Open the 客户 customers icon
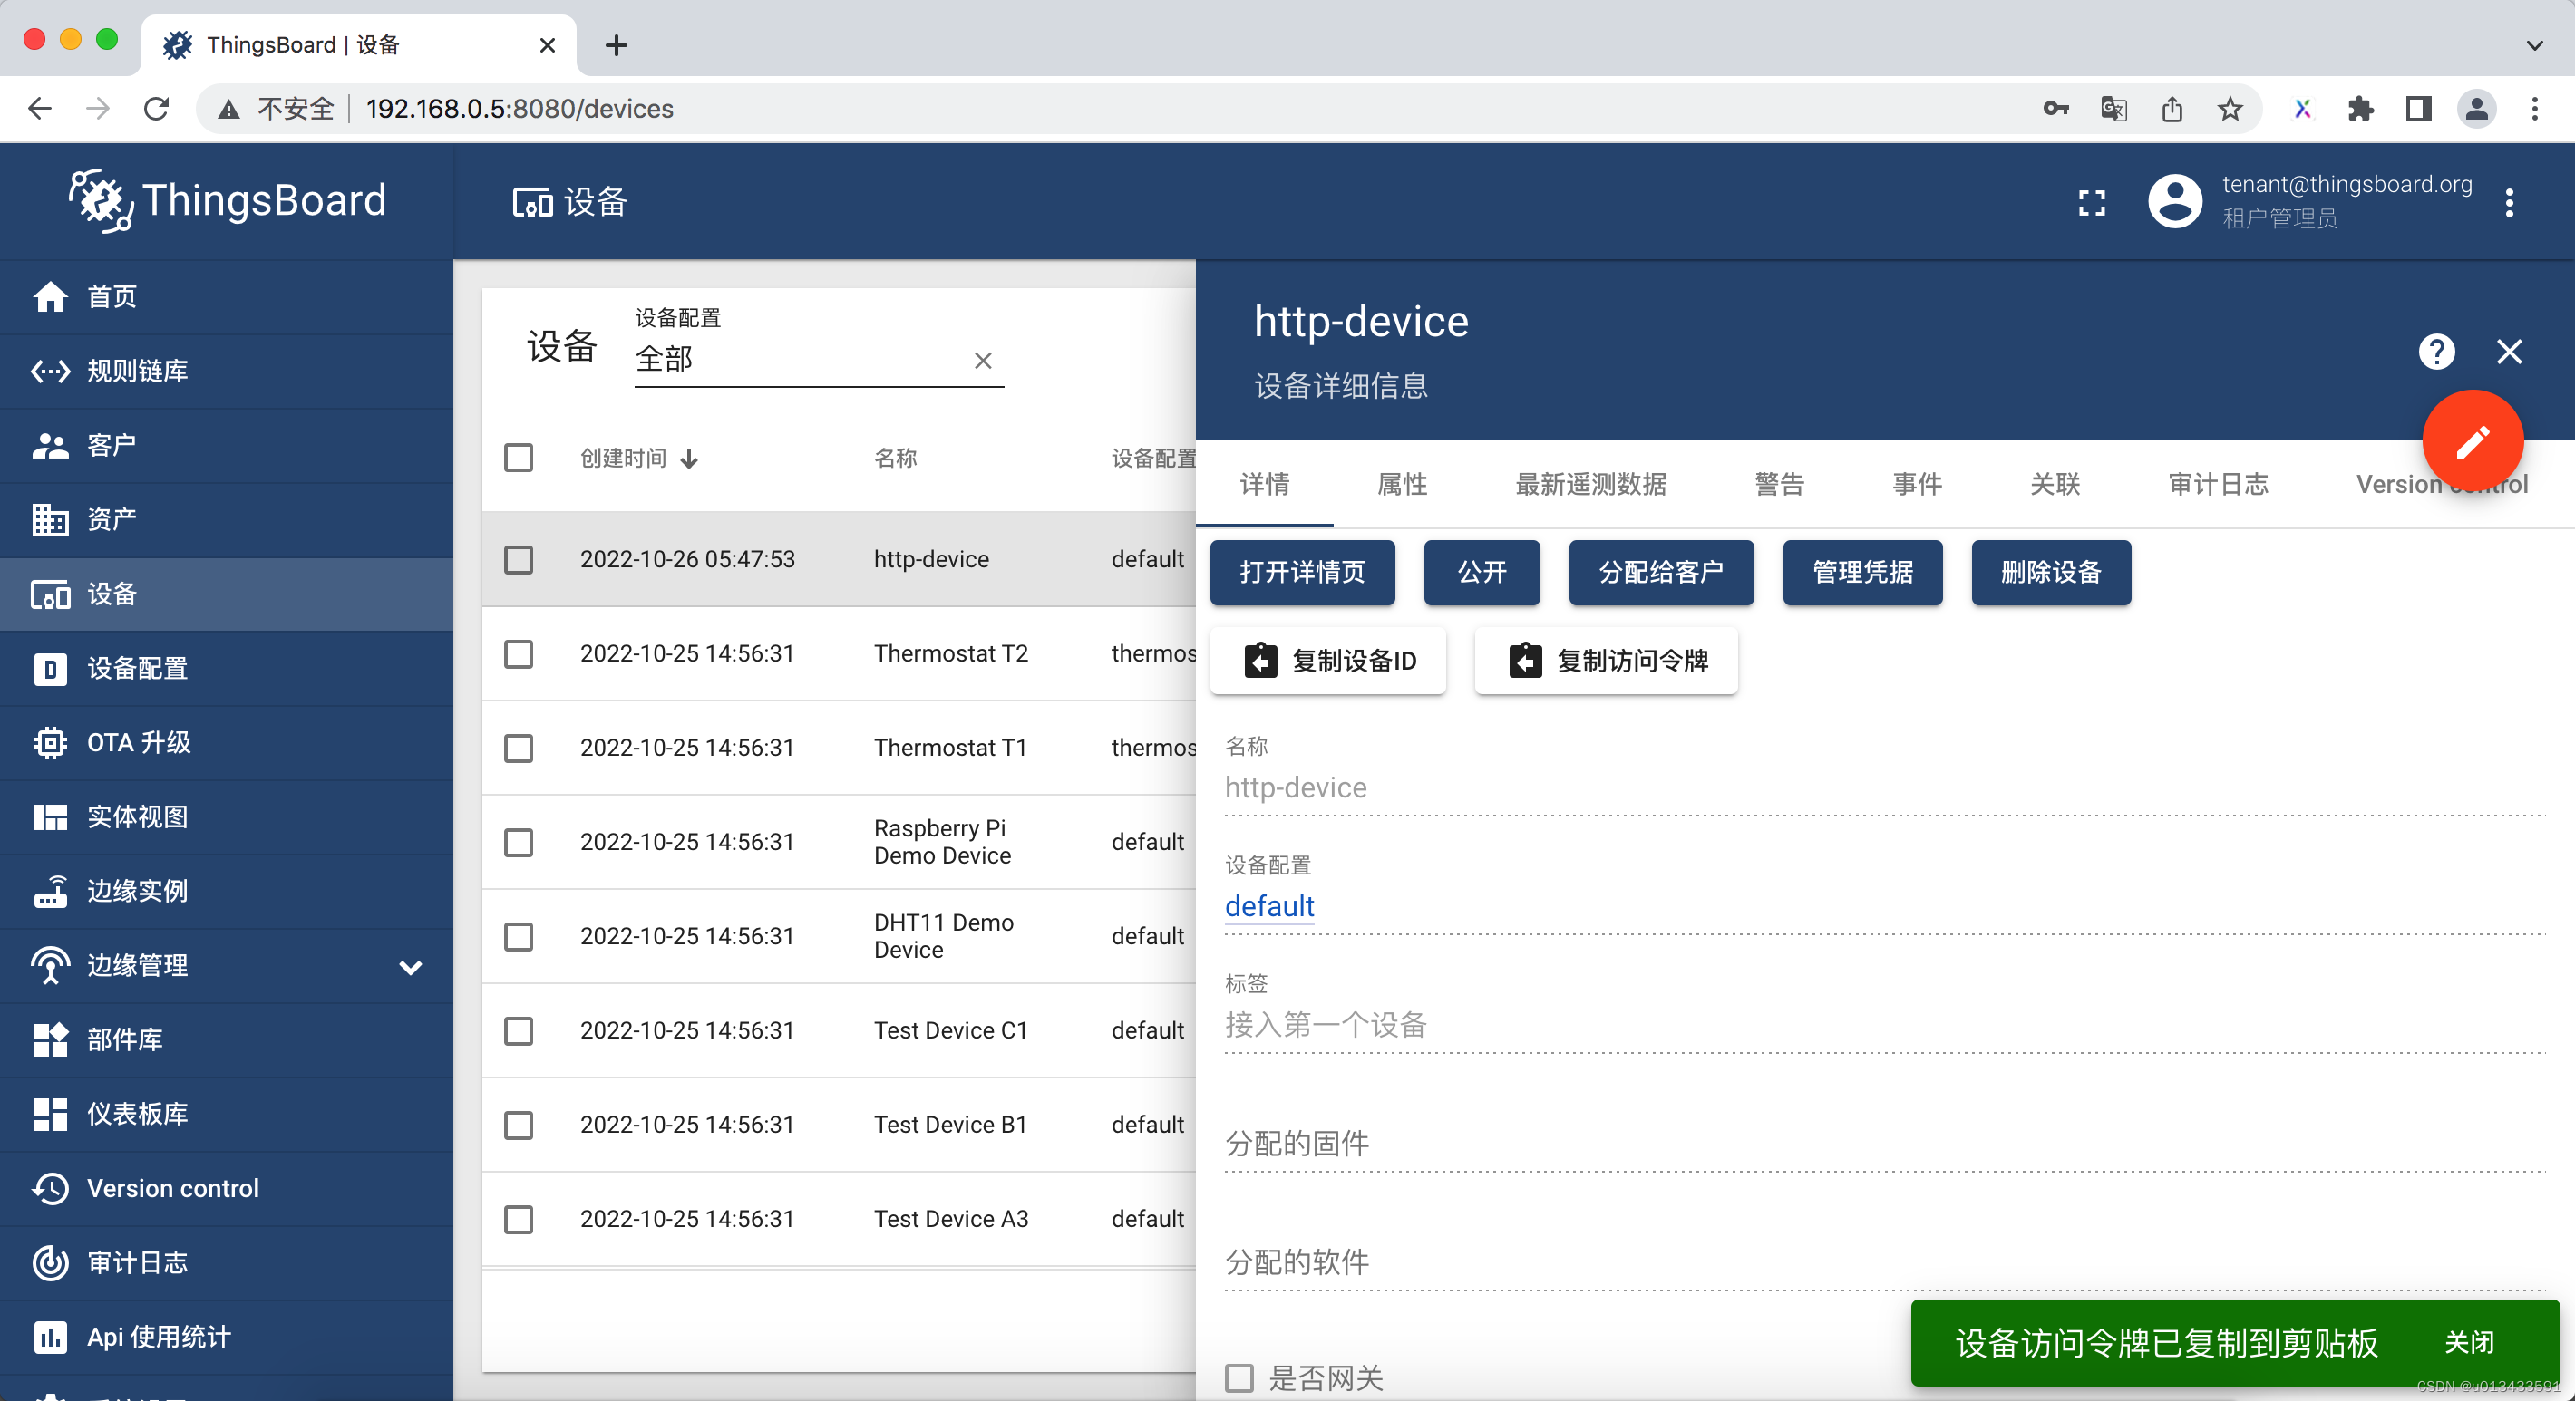The width and height of the screenshot is (2575, 1401). click(x=50, y=446)
